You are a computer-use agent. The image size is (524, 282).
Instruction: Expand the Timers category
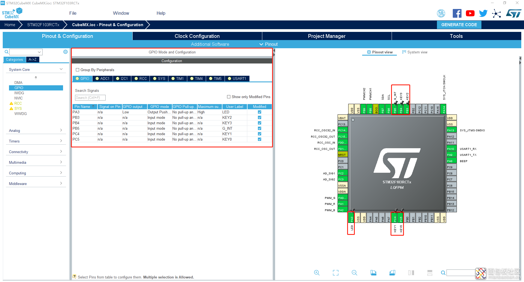click(x=36, y=141)
